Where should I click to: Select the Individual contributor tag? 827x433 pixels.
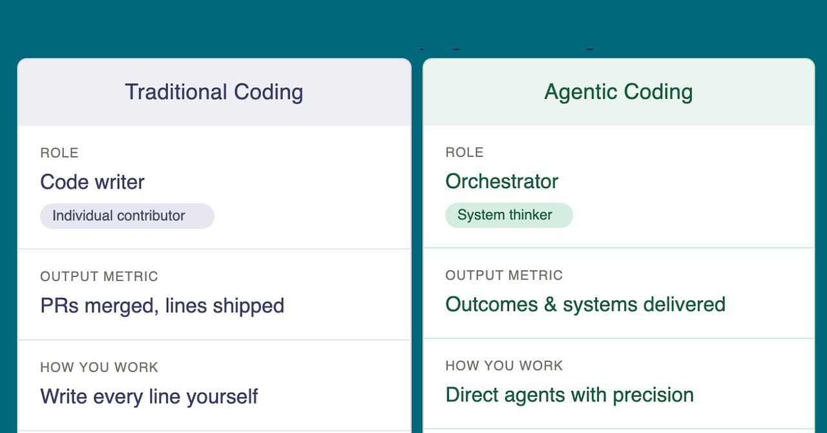click(x=127, y=216)
